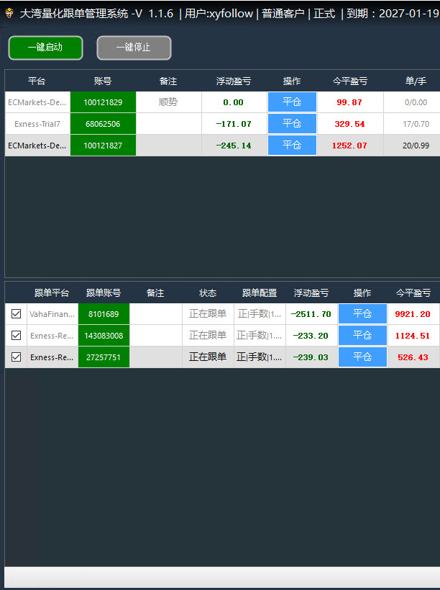Screen dimensions: 440x590
Task: Toggle checkbox for follower account 143083008
Action: tap(16, 335)
